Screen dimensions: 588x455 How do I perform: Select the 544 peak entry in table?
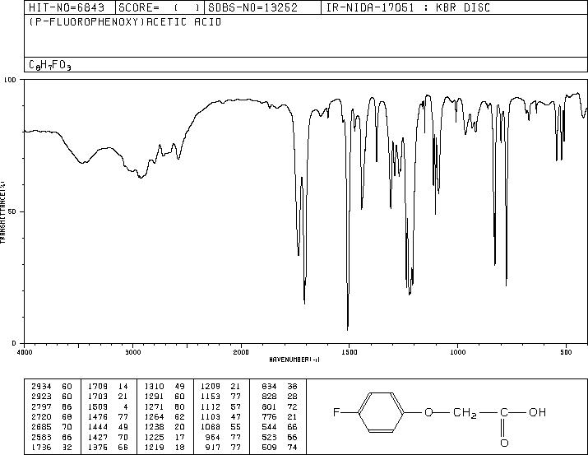coord(280,427)
